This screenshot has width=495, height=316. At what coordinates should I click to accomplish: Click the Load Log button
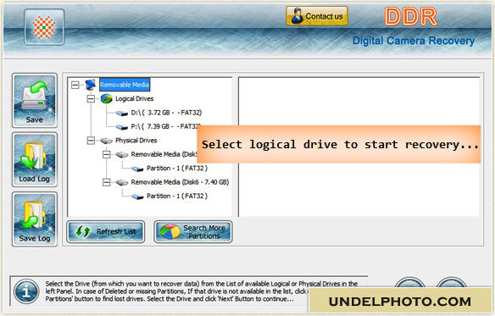35,160
